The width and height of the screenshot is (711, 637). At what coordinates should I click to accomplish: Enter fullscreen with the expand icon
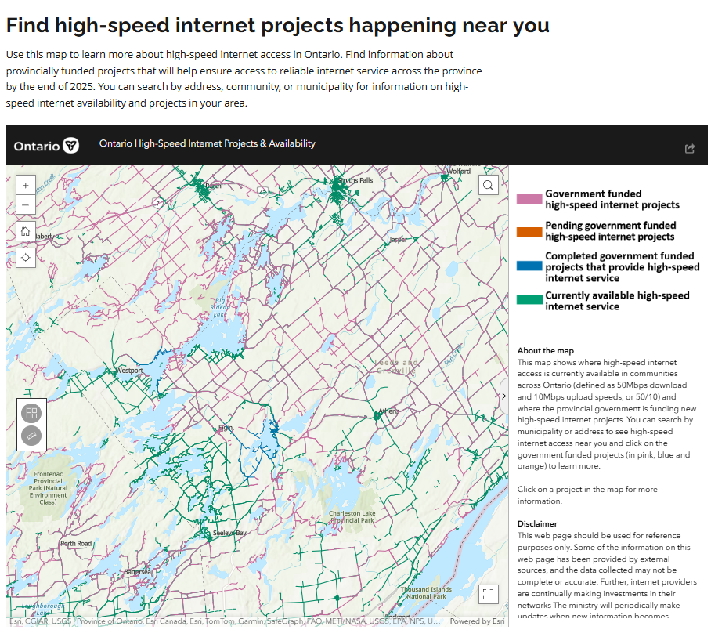488,595
